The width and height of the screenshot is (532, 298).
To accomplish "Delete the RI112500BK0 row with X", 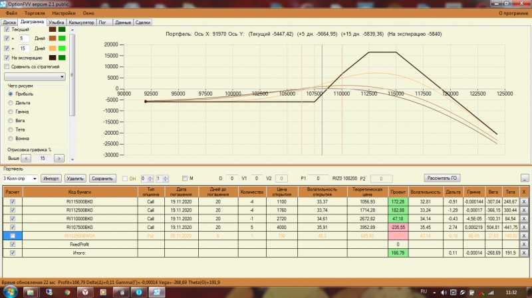I will point(524,210).
